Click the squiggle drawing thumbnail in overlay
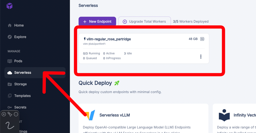 pos(10,125)
